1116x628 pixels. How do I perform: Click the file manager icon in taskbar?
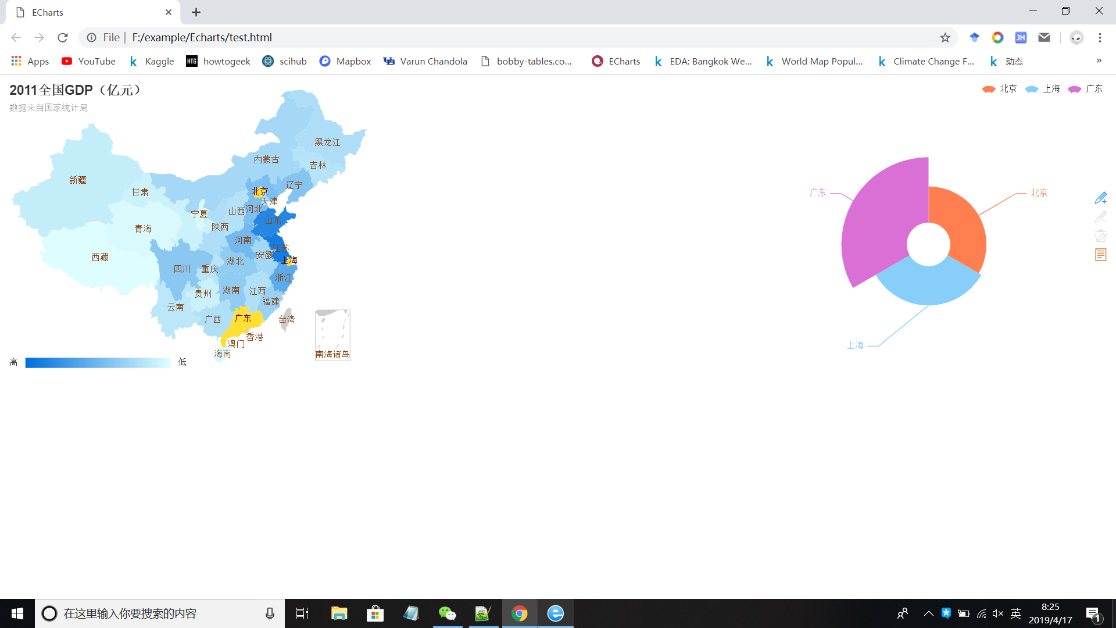338,613
